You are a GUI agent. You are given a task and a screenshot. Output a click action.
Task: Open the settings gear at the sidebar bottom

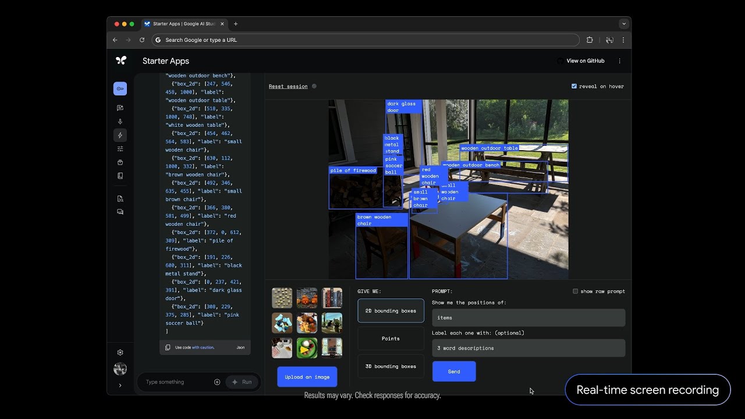120,352
